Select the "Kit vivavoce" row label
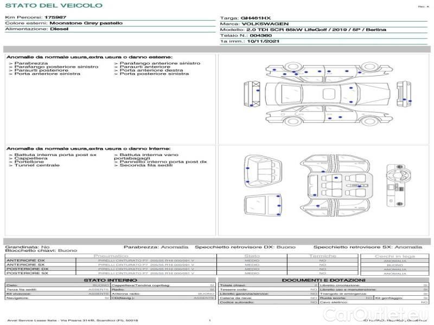This screenshot has height=325, width=434. tap(18, 294)
